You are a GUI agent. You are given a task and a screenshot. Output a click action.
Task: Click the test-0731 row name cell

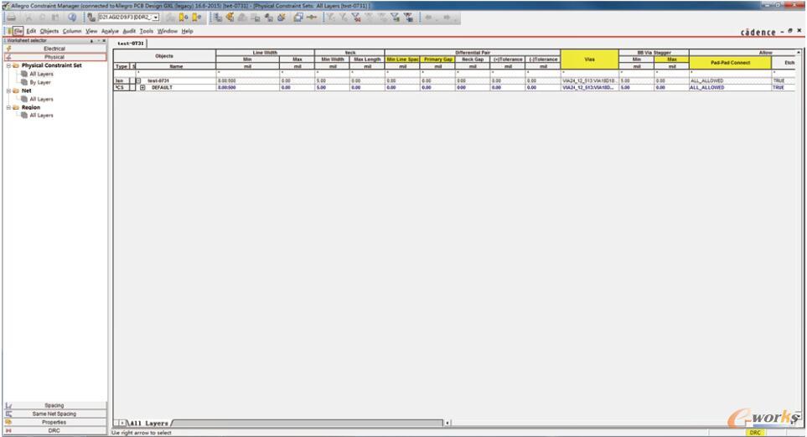coord(176,80)
